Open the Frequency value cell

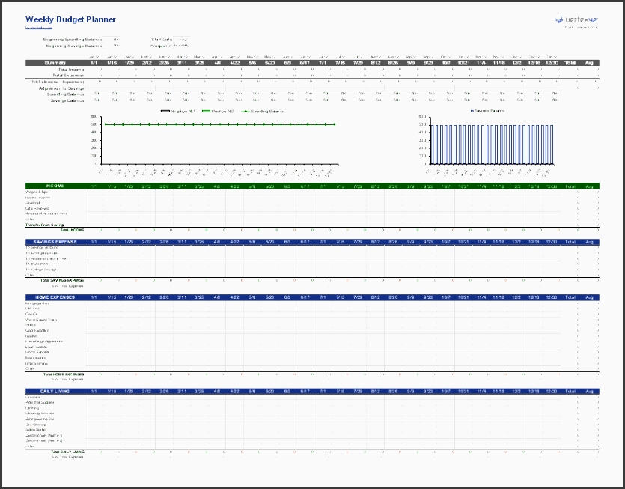point(181,45)
